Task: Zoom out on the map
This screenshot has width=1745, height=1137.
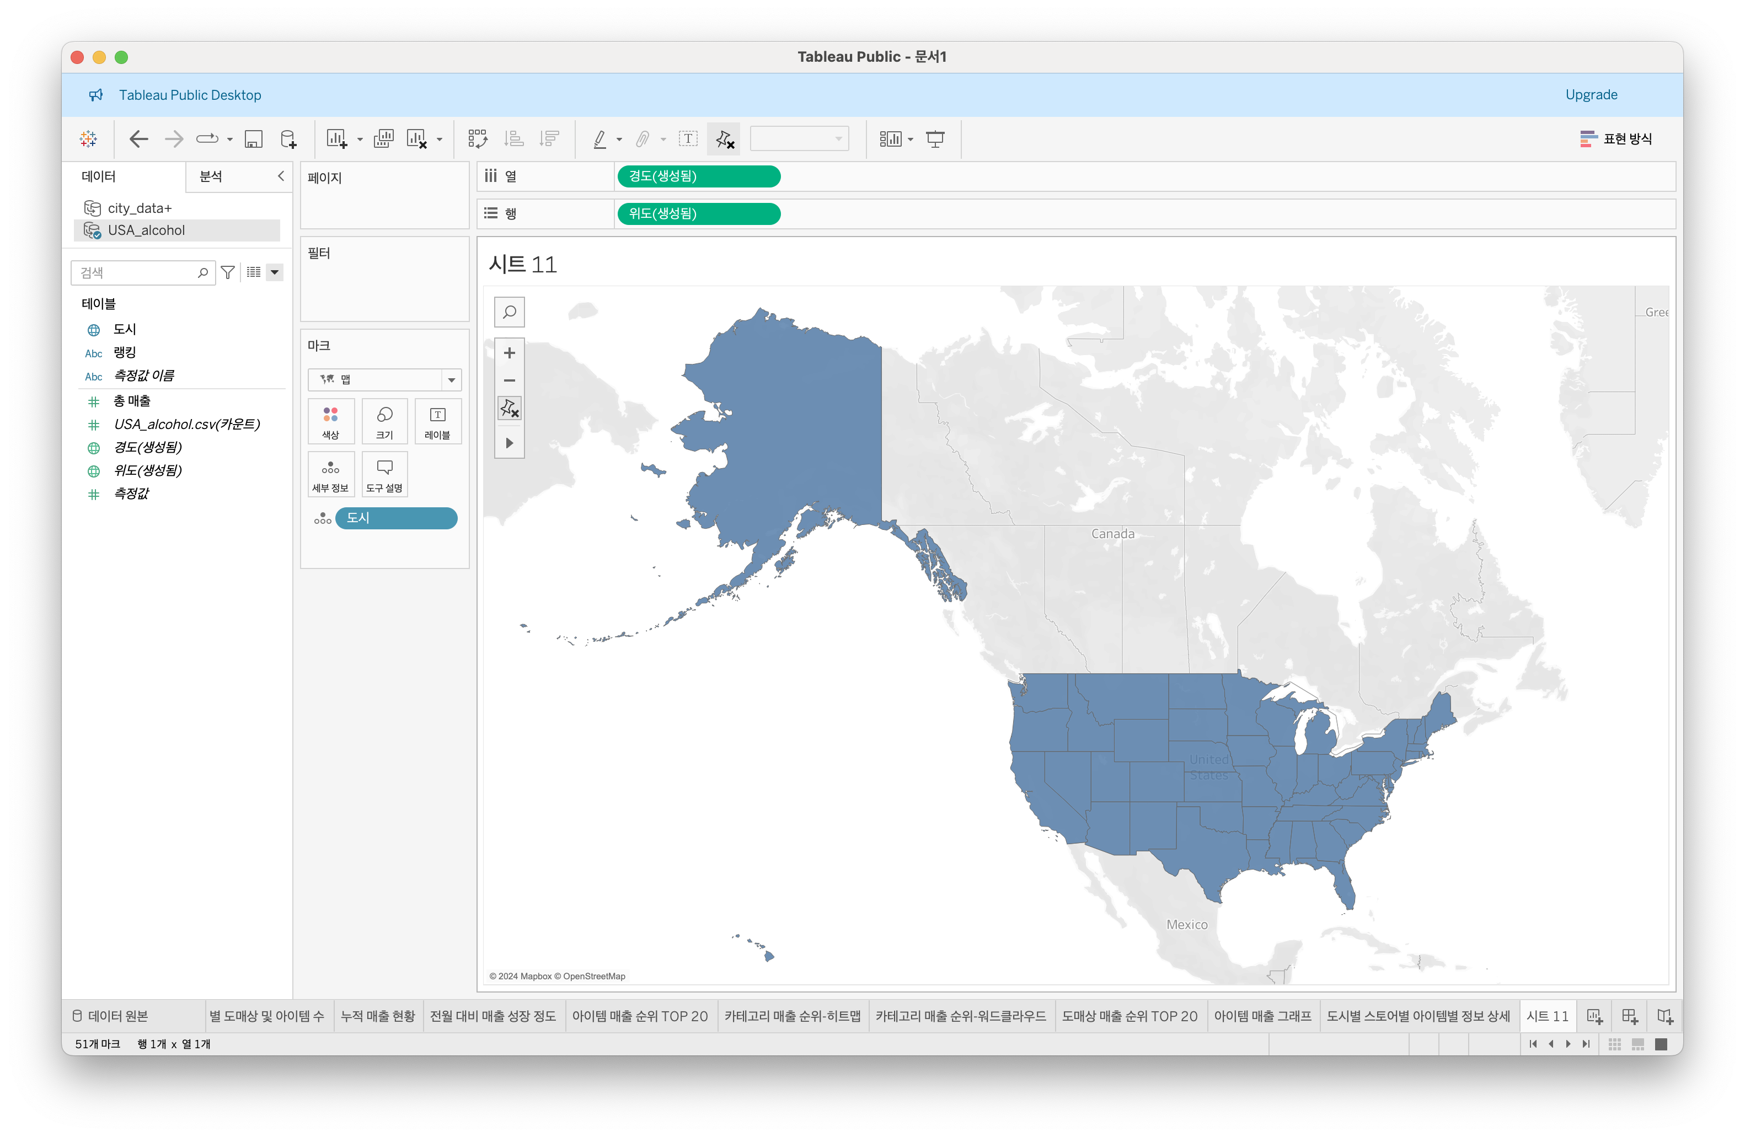Action: (509, 380)
